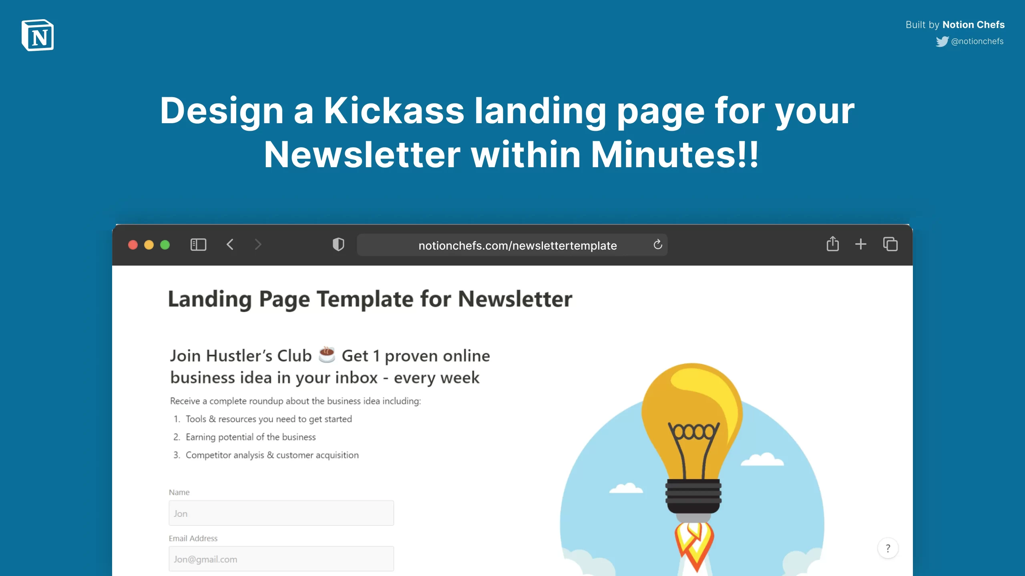Click the red traffic light browser button
1025x576 pixels.
(133, 245)
